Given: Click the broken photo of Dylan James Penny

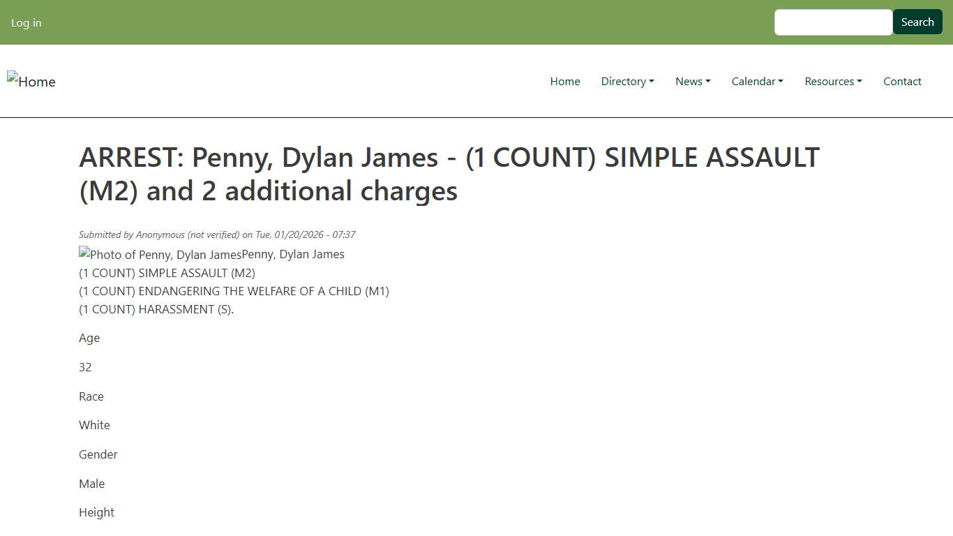Looking at the screenshot, I should coord(159,254).
